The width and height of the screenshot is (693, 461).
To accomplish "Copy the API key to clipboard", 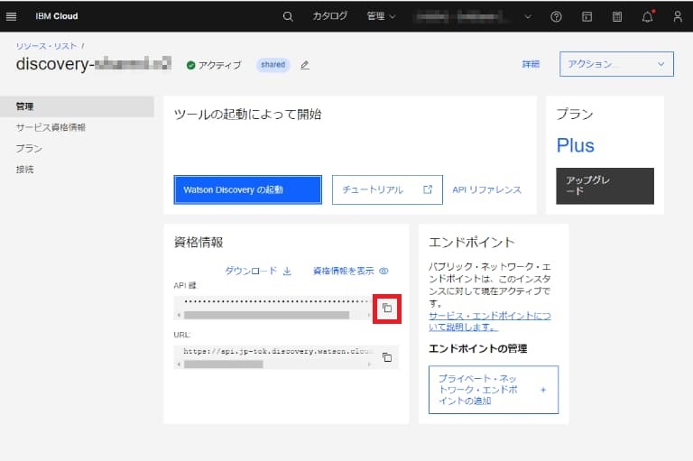I will 387,308.
